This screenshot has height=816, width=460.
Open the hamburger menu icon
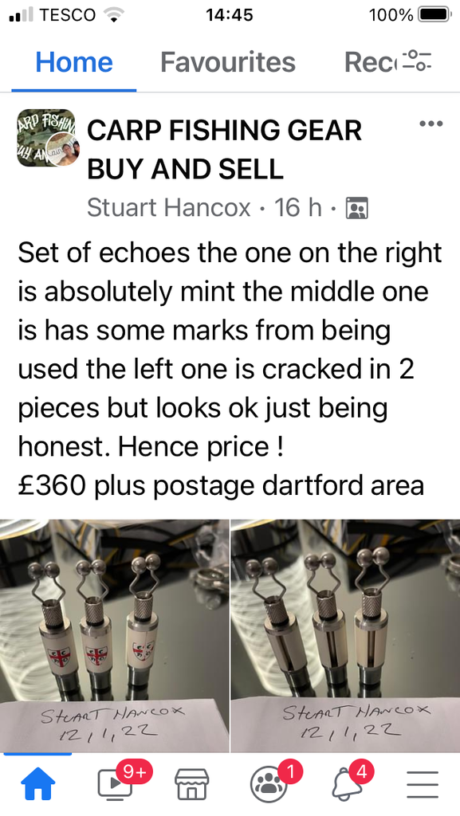coord(423,785)
